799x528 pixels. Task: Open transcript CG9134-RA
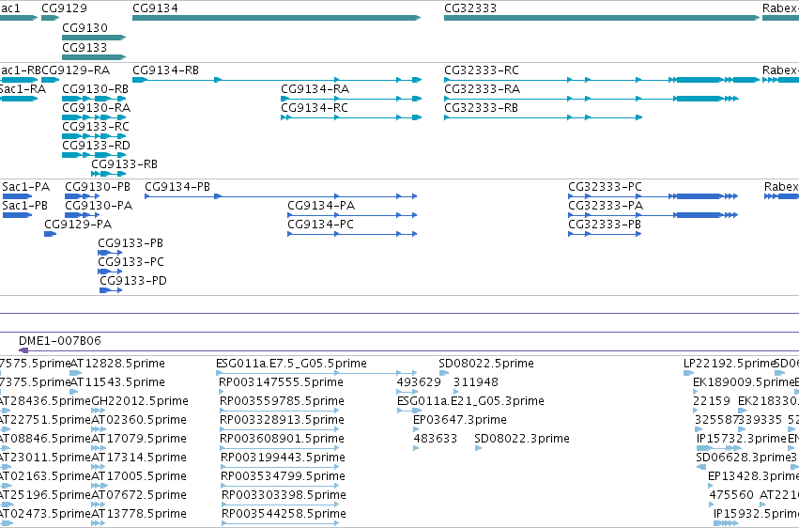pos(315,89)
